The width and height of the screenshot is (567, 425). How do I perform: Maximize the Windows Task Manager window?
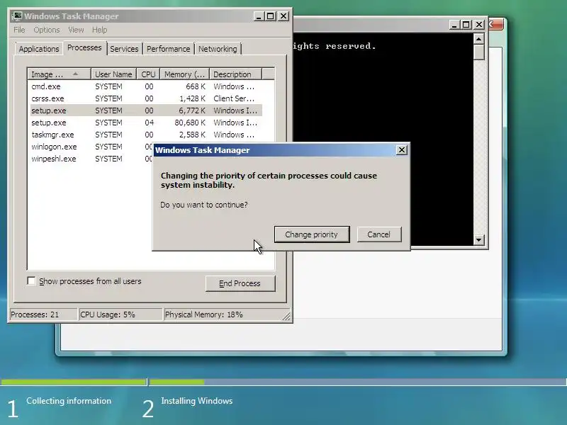(271, 16)
